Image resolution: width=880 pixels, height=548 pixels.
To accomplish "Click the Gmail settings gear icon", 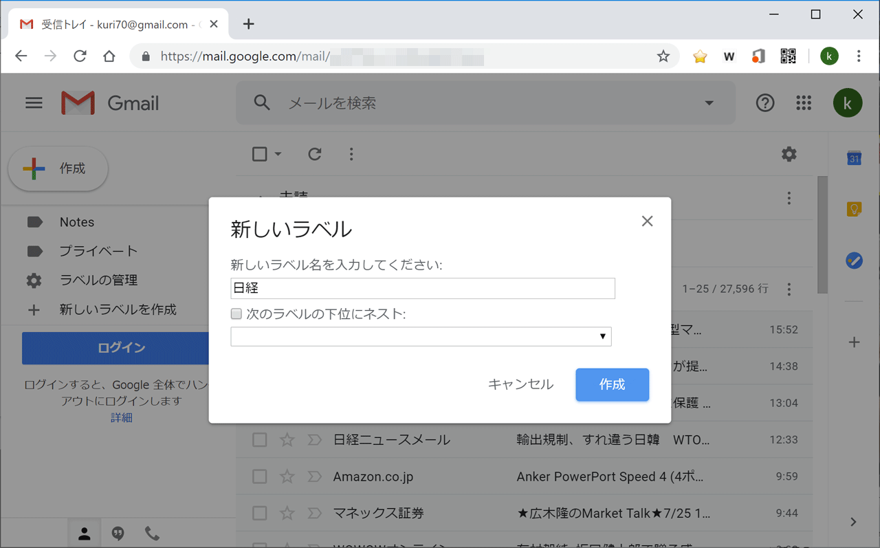I will (x=789, y=154).
